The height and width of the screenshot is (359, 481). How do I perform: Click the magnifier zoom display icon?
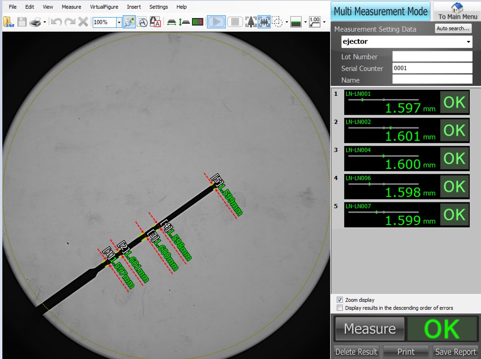(130, 22)
